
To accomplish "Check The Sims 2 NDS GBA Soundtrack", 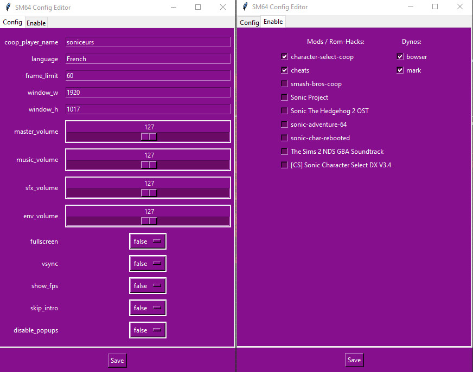I will point(284,152).
